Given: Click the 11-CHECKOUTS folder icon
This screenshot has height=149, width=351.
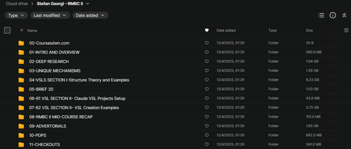Looking at the screenshot, I should pyautogui.click(x=21, y=145).
